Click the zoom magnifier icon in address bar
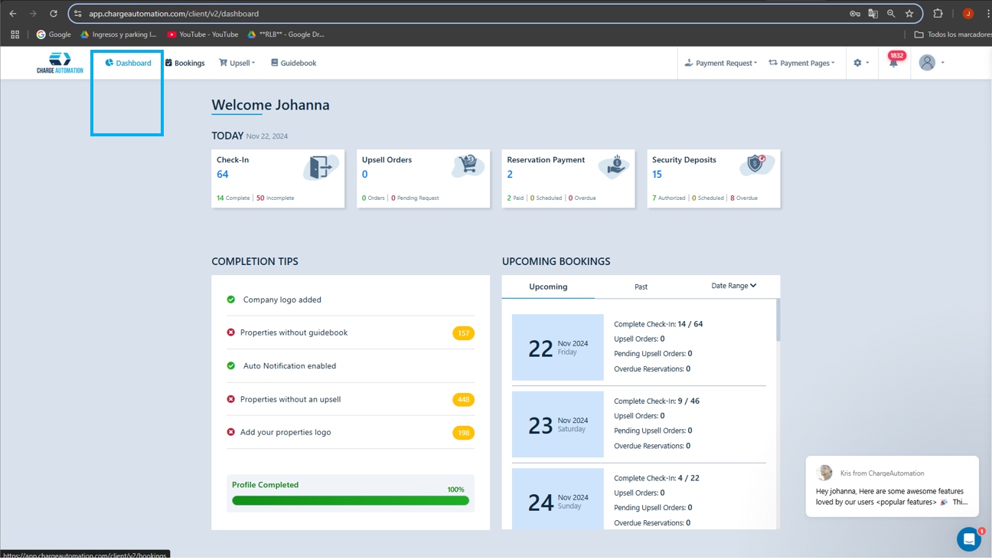The image size is (992, 560). (x=891, y=14)
